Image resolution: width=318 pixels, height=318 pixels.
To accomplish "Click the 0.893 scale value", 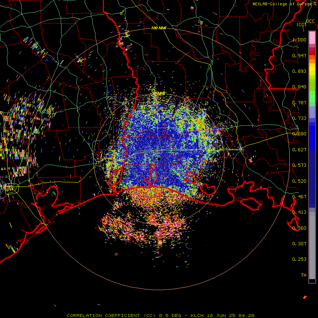I will [299, 71].
